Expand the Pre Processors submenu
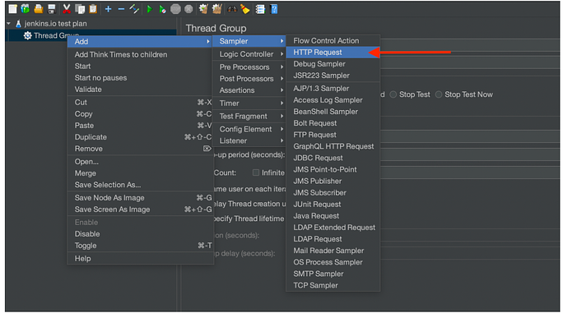This screenshot has height=313, width=563. 249,67
